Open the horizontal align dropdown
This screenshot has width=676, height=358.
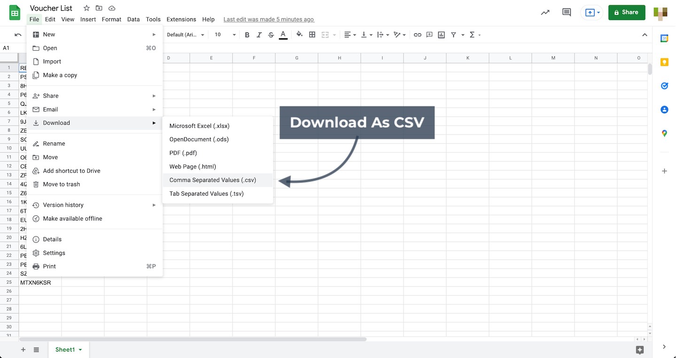pos(350,35)
